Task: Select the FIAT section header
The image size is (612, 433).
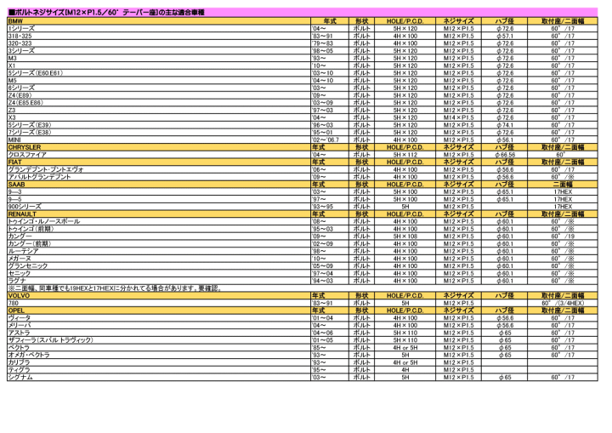Action: (159, 162)
